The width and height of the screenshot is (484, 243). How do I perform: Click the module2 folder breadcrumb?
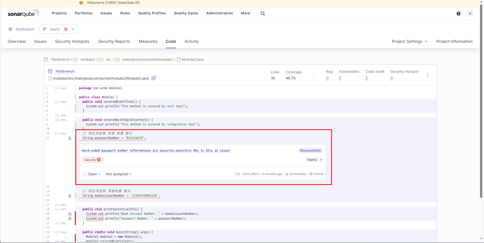tap(87, 59)
